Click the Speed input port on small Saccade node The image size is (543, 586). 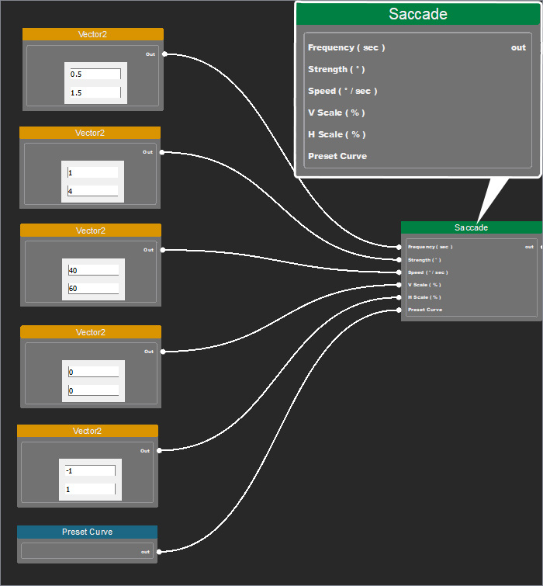(399, 272)
